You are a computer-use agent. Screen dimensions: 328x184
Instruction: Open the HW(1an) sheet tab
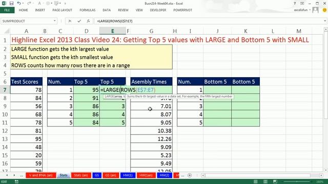coord(146,175)
